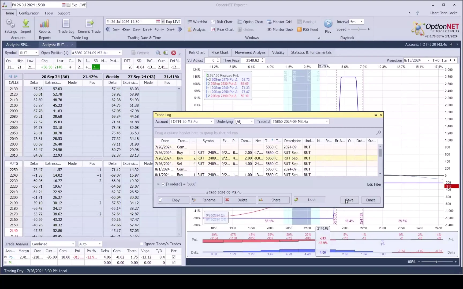
Task: Open the Tools menu
Action: pyautogui.click(x=48, y=13)
